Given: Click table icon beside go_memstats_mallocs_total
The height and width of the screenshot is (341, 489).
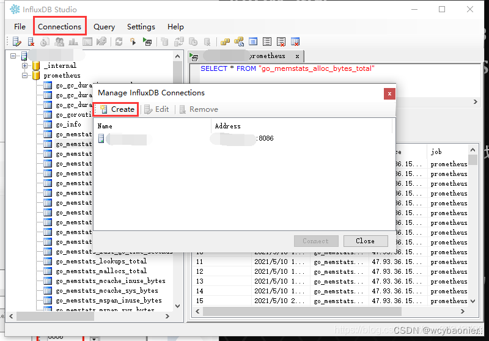Looking at the screenshot, I should [48, 271].
